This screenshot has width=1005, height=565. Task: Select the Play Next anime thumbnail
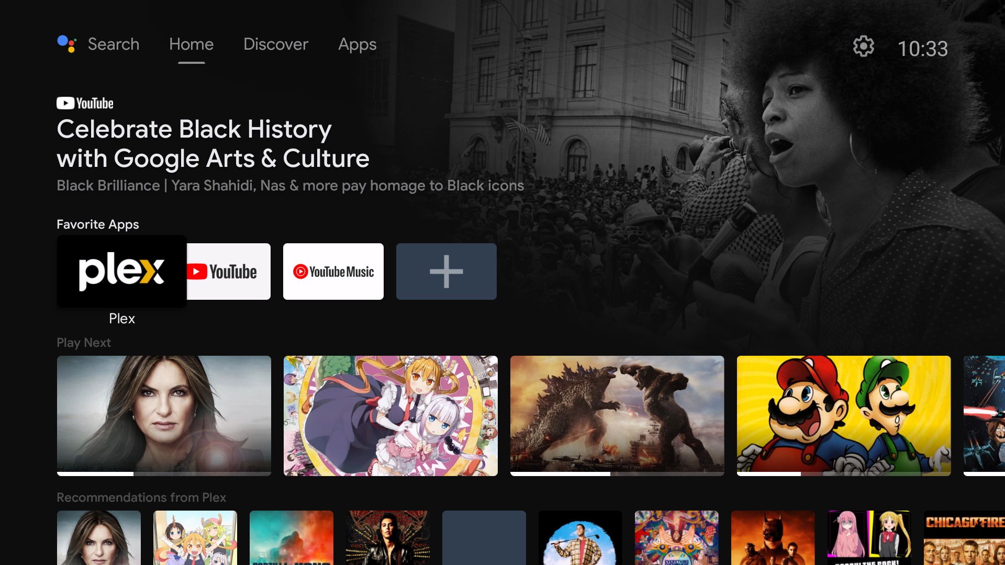(x=390, y=415)
